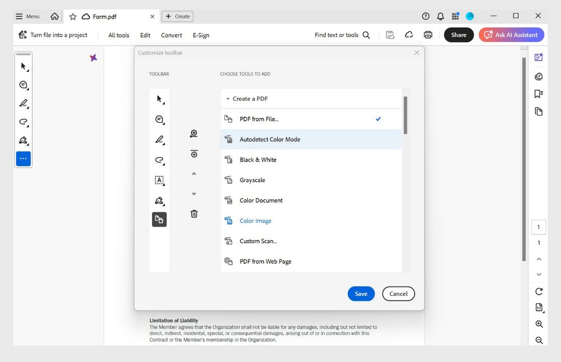This screenshot has height=362, width=561.
Task: Select the arrow selection tool in left toolbar
Action: pyautogui.click(x=23, y=65)
